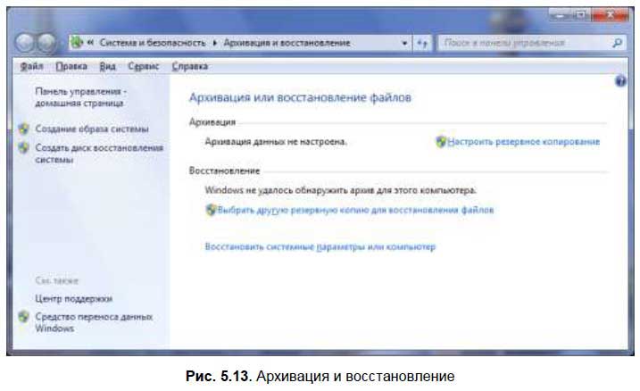Expand the arrow after 'Система и безопасность' breadcrumb
Screen dimensions: 640x391
(x=213, y=43)
